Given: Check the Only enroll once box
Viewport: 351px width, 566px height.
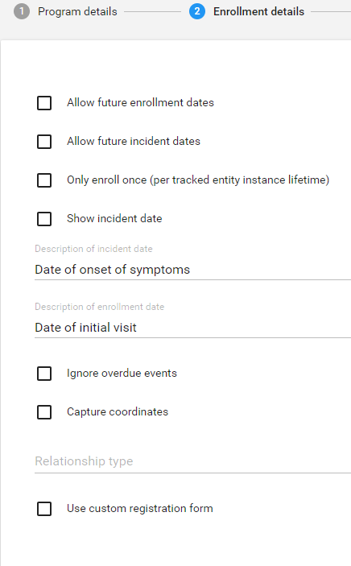Looking at the screenshot, I should 44,180.
